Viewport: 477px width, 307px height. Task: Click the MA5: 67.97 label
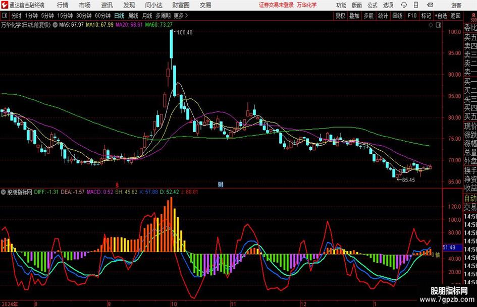pos(71,25)
